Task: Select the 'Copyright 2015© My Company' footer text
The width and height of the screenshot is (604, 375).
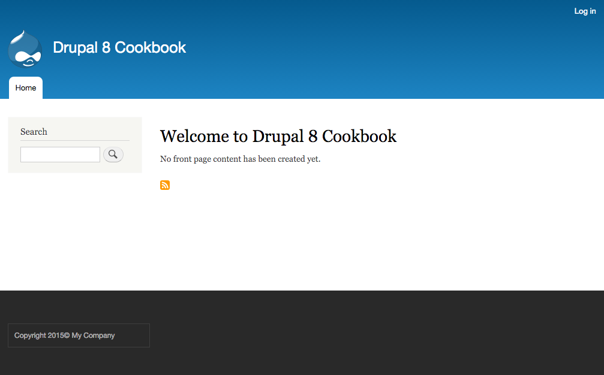Action: click(x=64, y=335)
